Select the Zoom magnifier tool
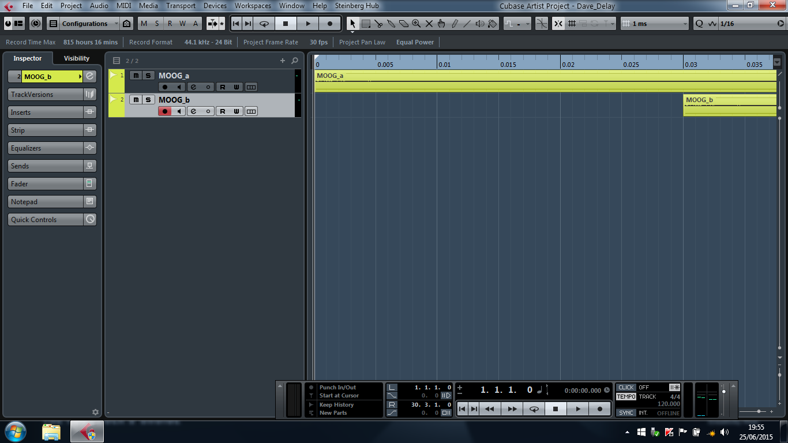The image size is (788, 443). [416, 24]
